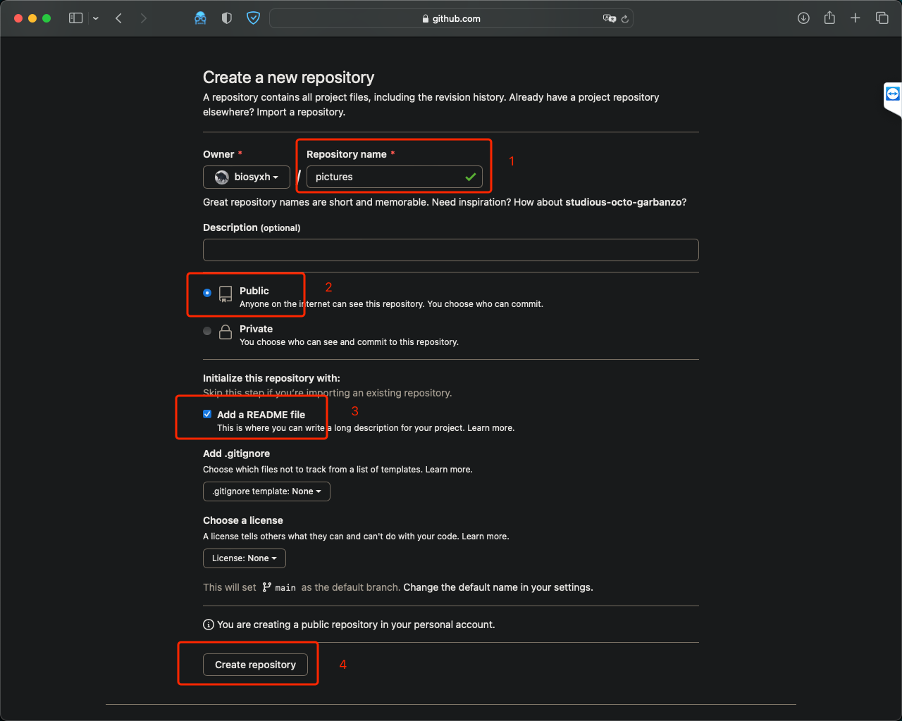
Task: Open the License: None dropdown
Action: [x=244, y=558]
